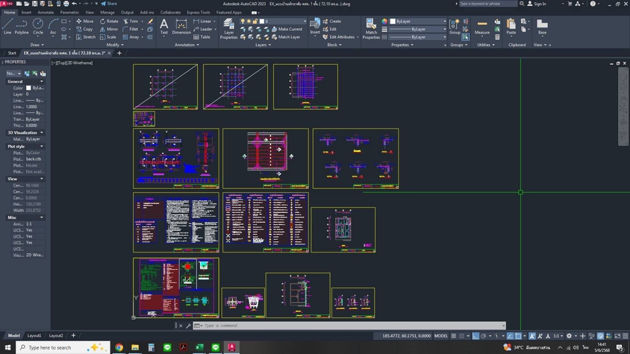Click the Group tool
This screenshot has width=630, height=354.
click(455, 26)
